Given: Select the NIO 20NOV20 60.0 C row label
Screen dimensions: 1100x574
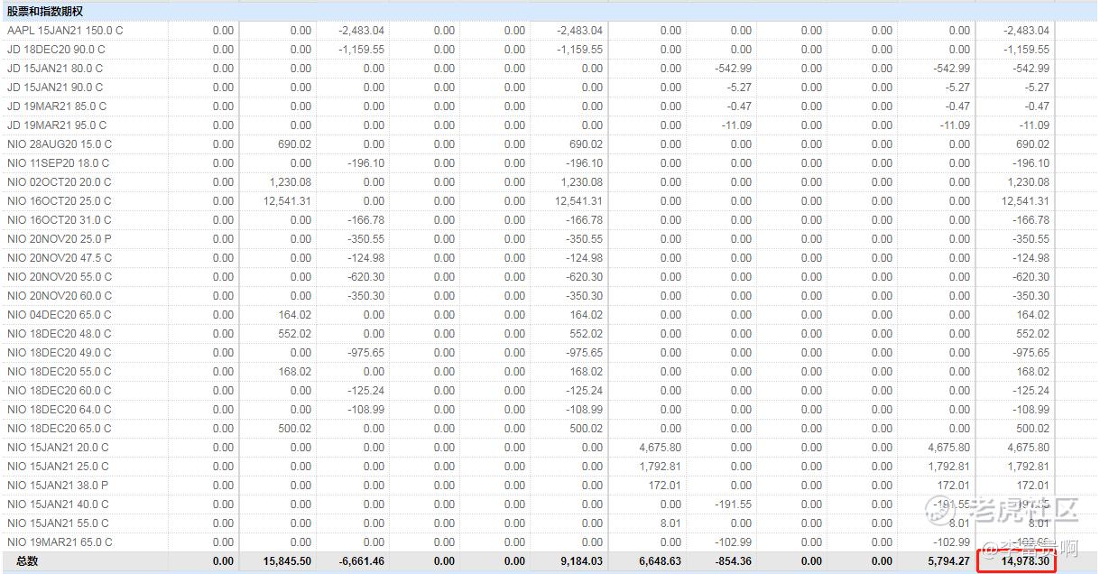Looking at the screenshot, I should (x=60, y=296).
